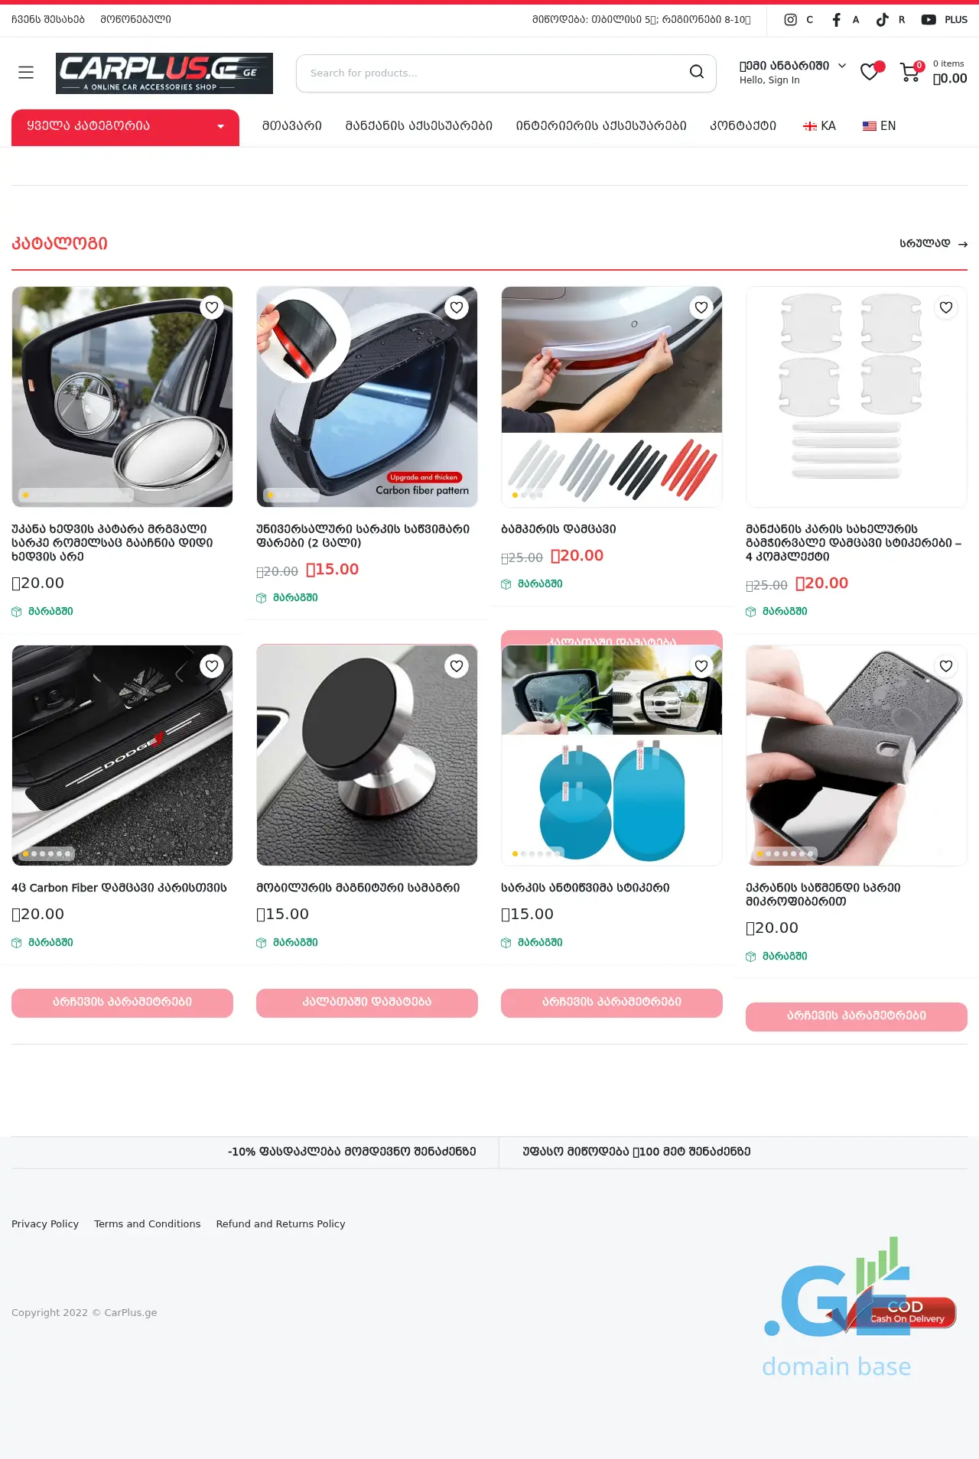Viewport: 979px width, 1459px height.
Task: Select the first carousel dot on Dodge sill image
Action: click(26, 853)
